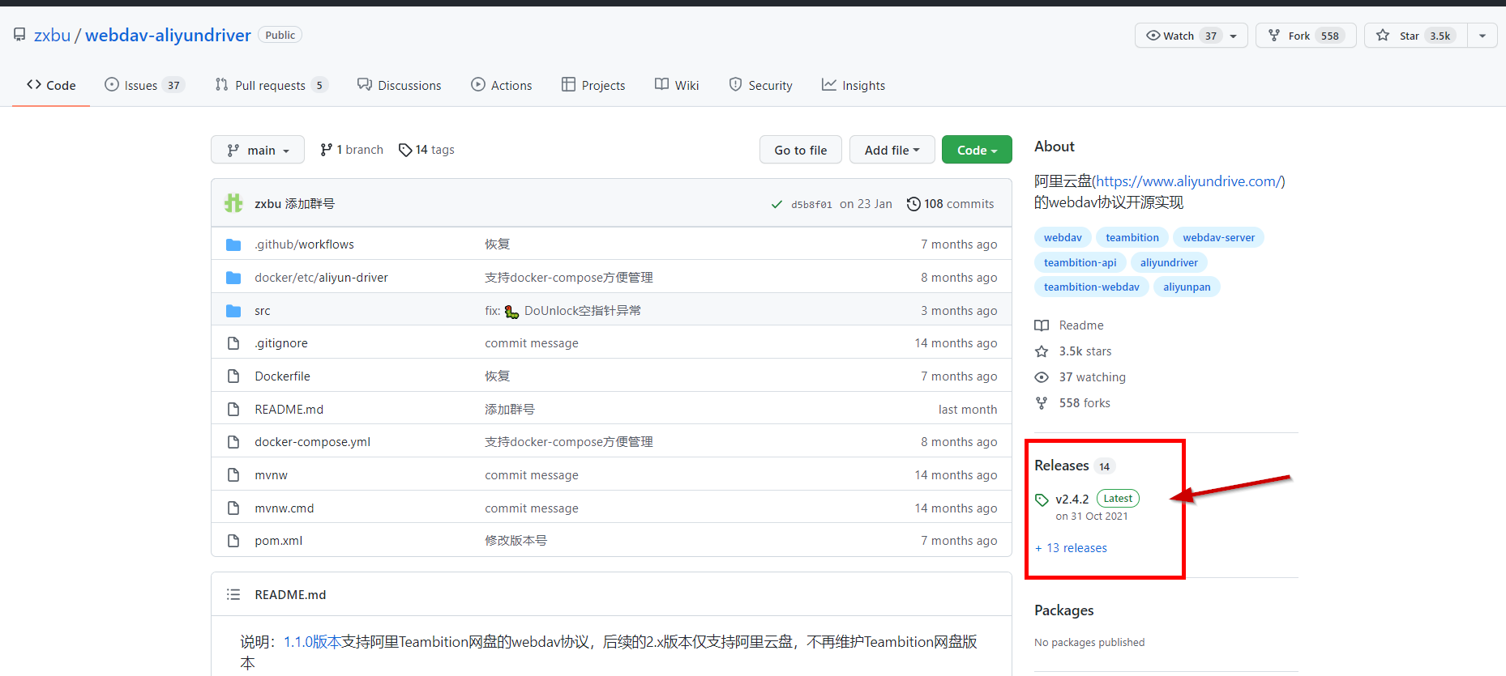Toggle the README table of contents icon
Image resolution: width=1506 pixels, height=676 pixels.
[x=233, y=595]
